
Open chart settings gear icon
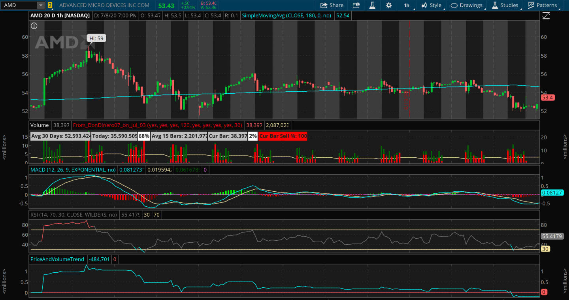pos(389,5)
